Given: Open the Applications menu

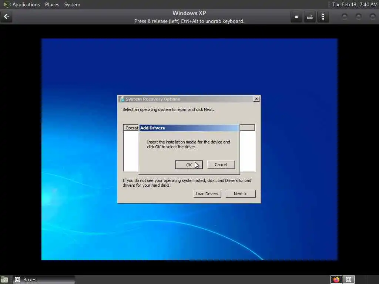Looking at the screenshot, I should [26, 4].
